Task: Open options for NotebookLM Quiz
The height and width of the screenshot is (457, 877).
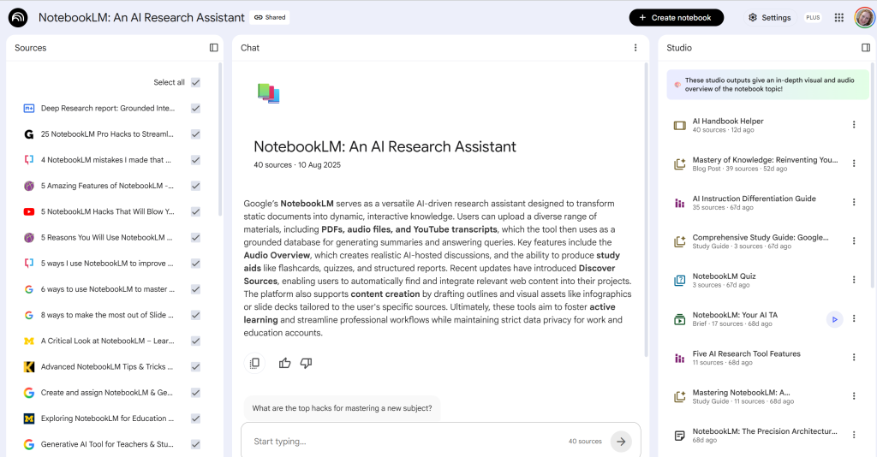Action: 854,280
